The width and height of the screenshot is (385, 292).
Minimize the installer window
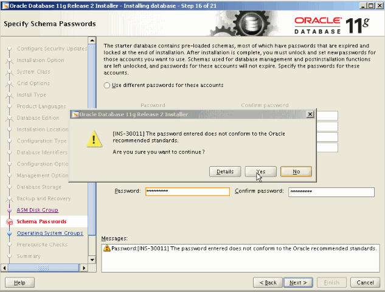pos(363,5)
